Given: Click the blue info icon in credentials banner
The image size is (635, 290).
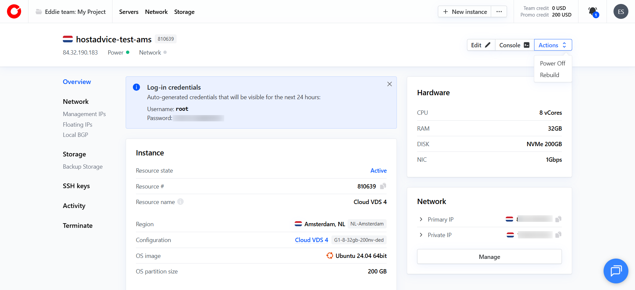Looking at the screenshot, I should (x=136, y=87).
